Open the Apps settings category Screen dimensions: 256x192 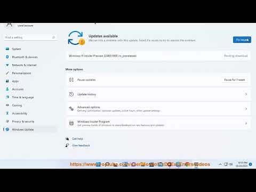15,81
